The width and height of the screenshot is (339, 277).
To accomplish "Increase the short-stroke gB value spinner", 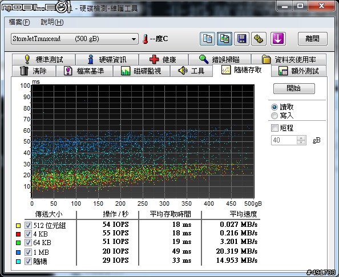I will (x=301, y=138).
